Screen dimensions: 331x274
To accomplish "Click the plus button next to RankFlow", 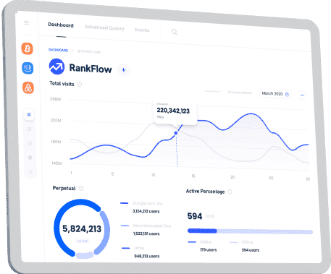I will [124, 70].
